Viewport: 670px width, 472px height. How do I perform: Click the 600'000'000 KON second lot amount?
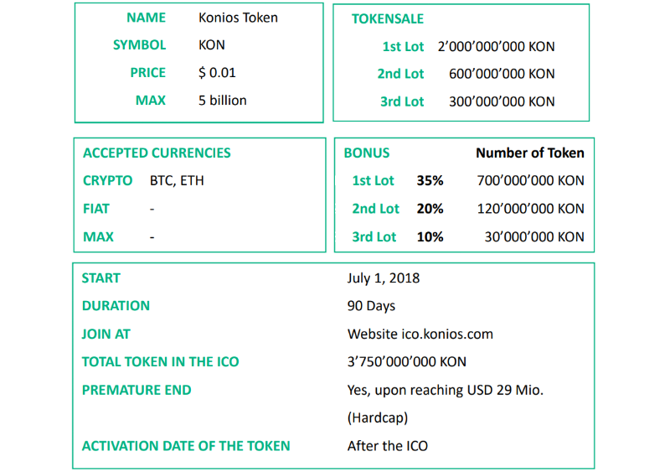[x=502, y=74]
